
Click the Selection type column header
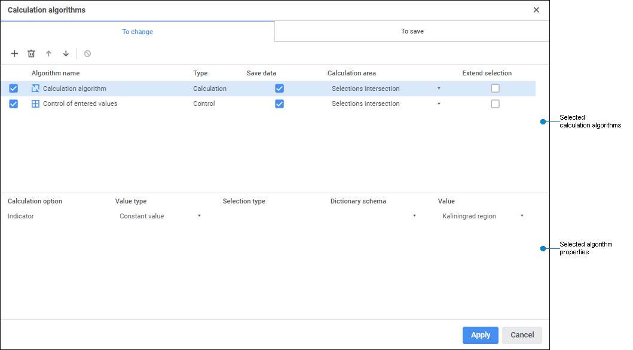244,201
